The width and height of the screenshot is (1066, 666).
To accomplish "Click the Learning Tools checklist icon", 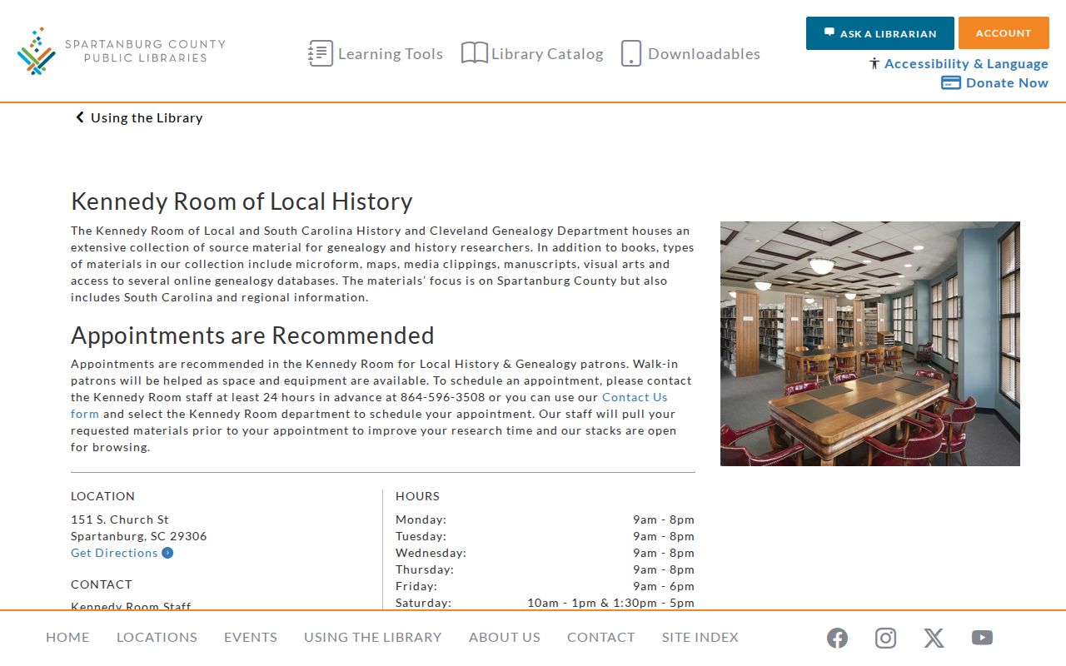I will [x=321, y=53].
